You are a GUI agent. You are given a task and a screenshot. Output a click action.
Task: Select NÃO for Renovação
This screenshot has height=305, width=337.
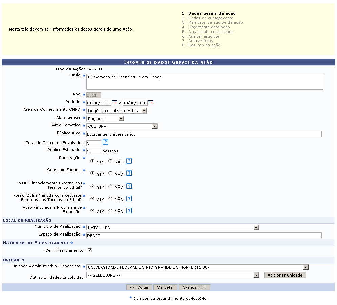[x=110, y=161]
